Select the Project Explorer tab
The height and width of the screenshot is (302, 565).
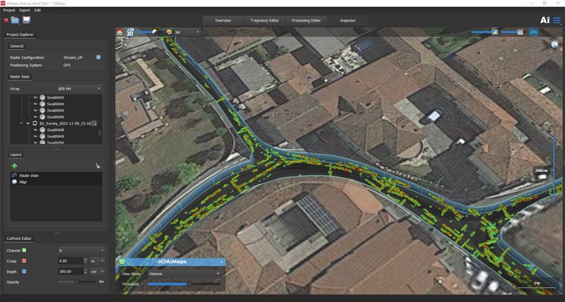tap(20, 35)
